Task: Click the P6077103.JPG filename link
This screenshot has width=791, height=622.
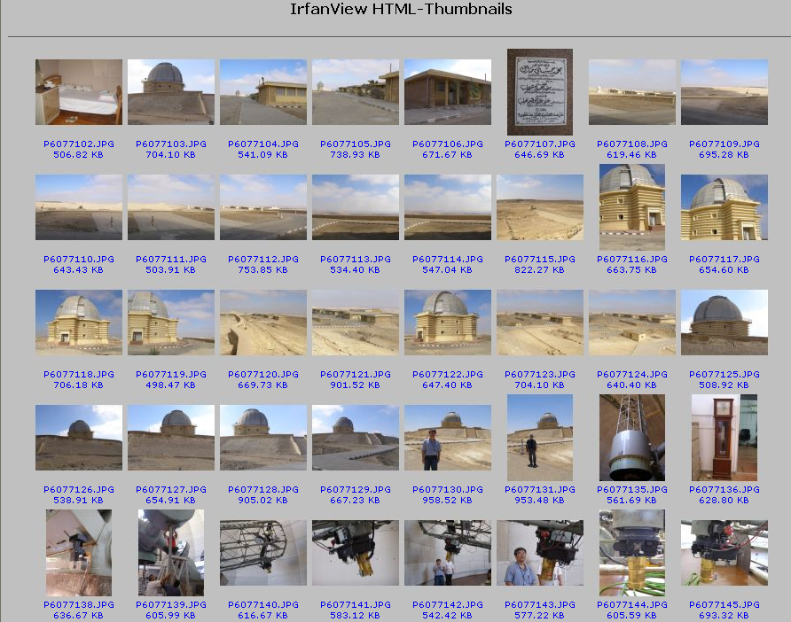Action: (x=171, y=144)
